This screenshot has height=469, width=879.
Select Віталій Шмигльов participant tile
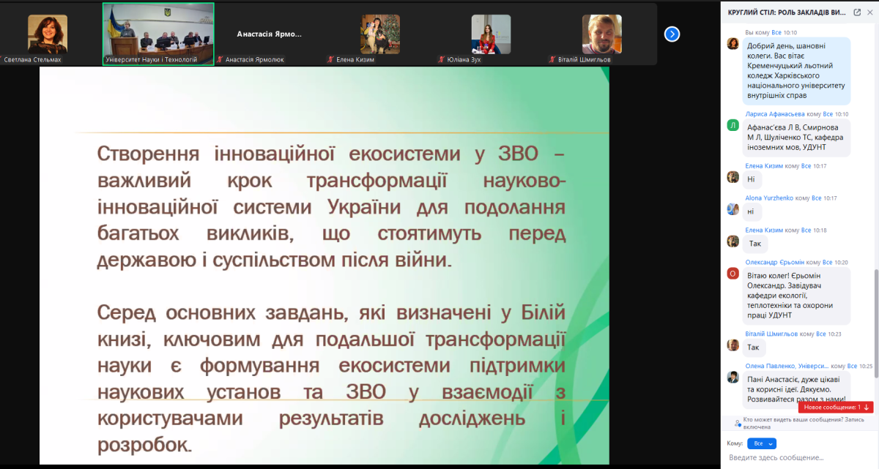coord(601,34)
